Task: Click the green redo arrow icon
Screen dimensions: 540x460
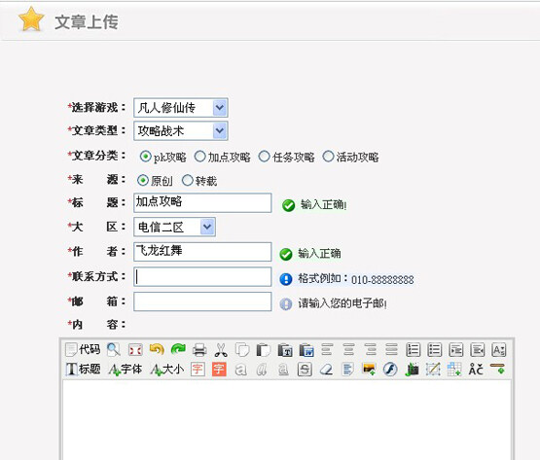Action: click(x=178, y=350)
